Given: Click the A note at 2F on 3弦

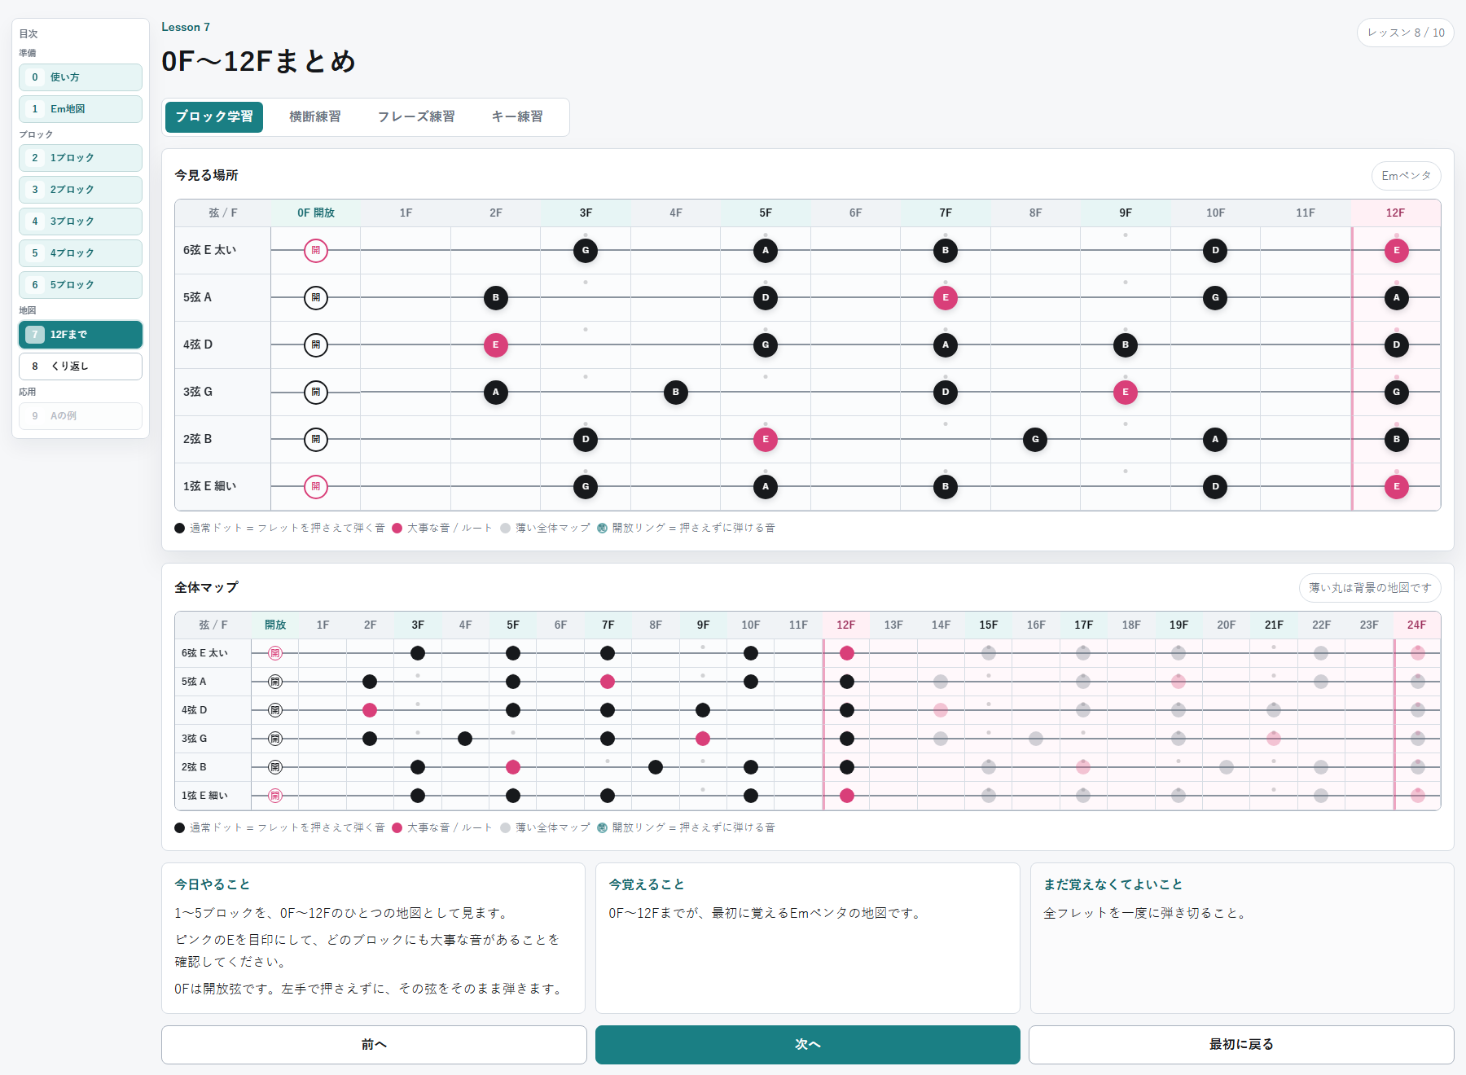Looking at the screenshot, I should pyautogui.click(x=496, y=393).
